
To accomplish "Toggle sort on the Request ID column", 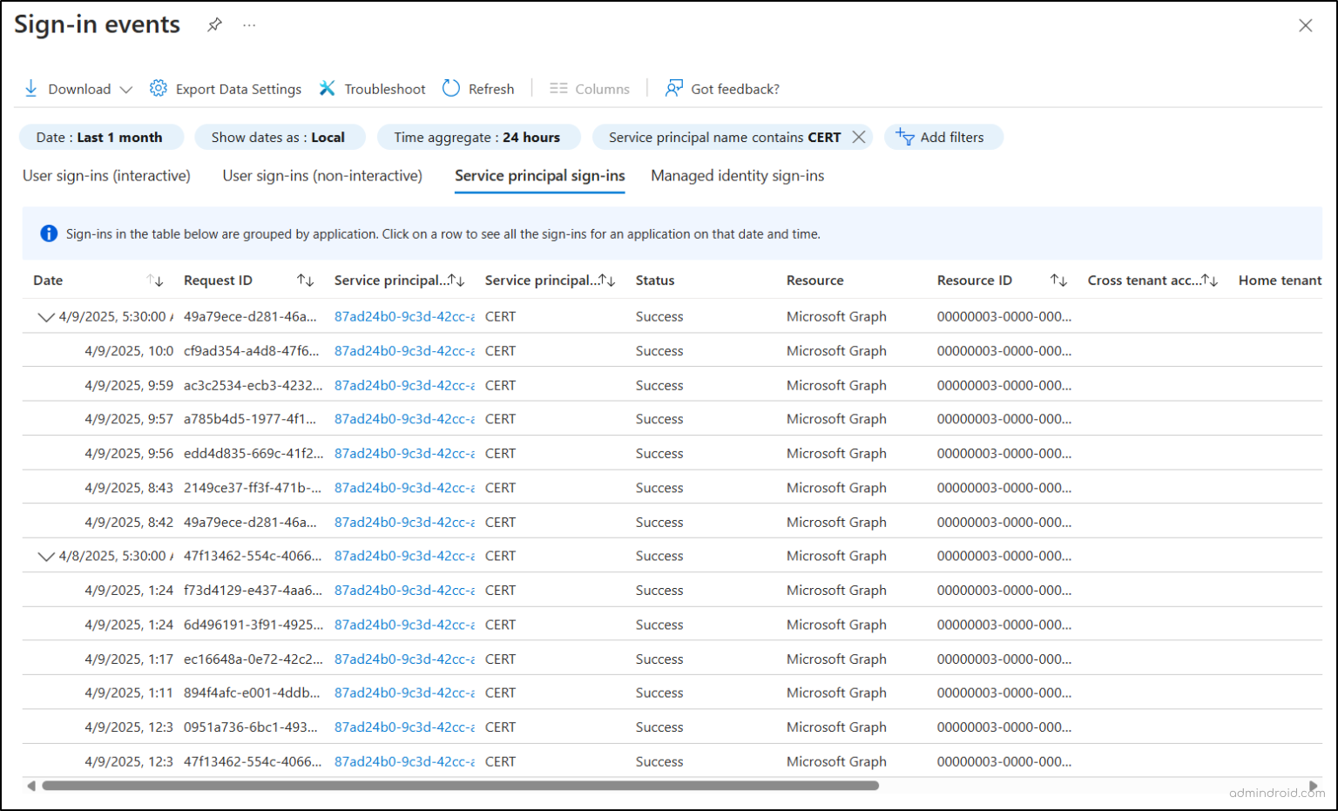I will click(306, 280).
